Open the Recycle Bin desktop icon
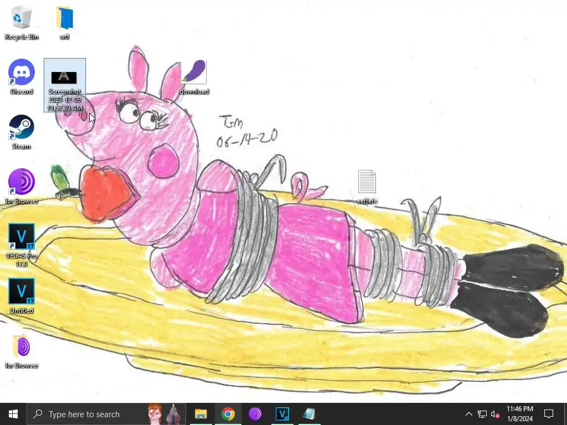 [22, 22]
